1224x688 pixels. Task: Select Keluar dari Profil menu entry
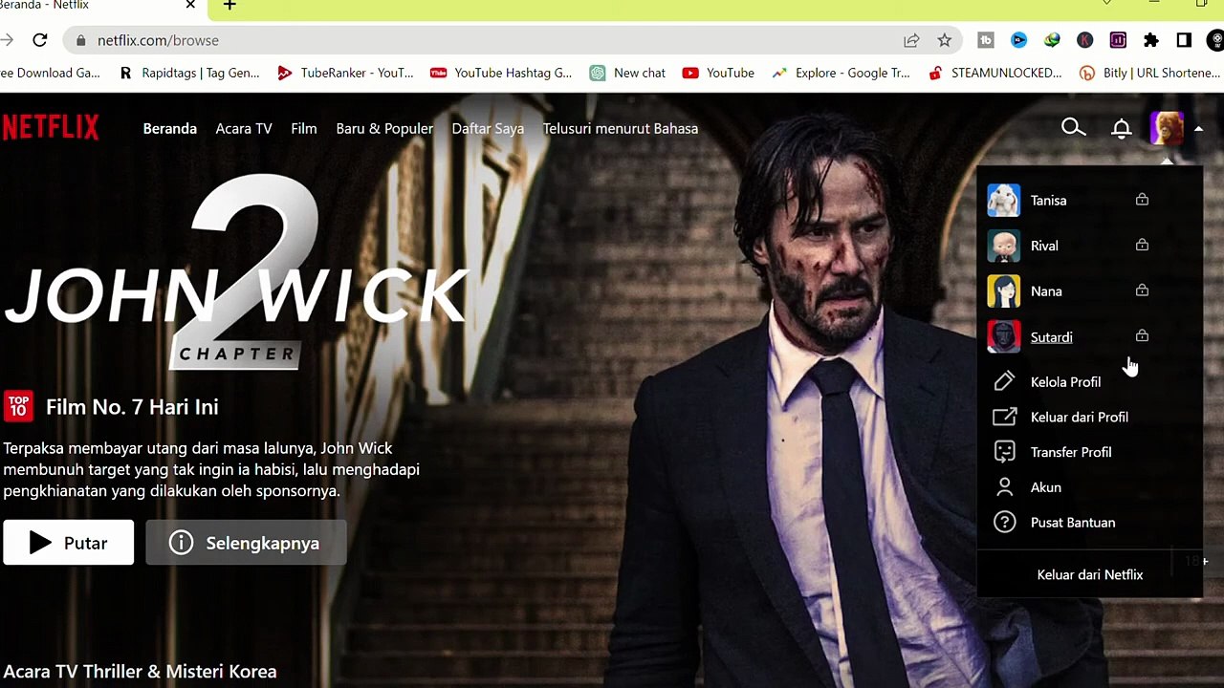pos(1080,418)
